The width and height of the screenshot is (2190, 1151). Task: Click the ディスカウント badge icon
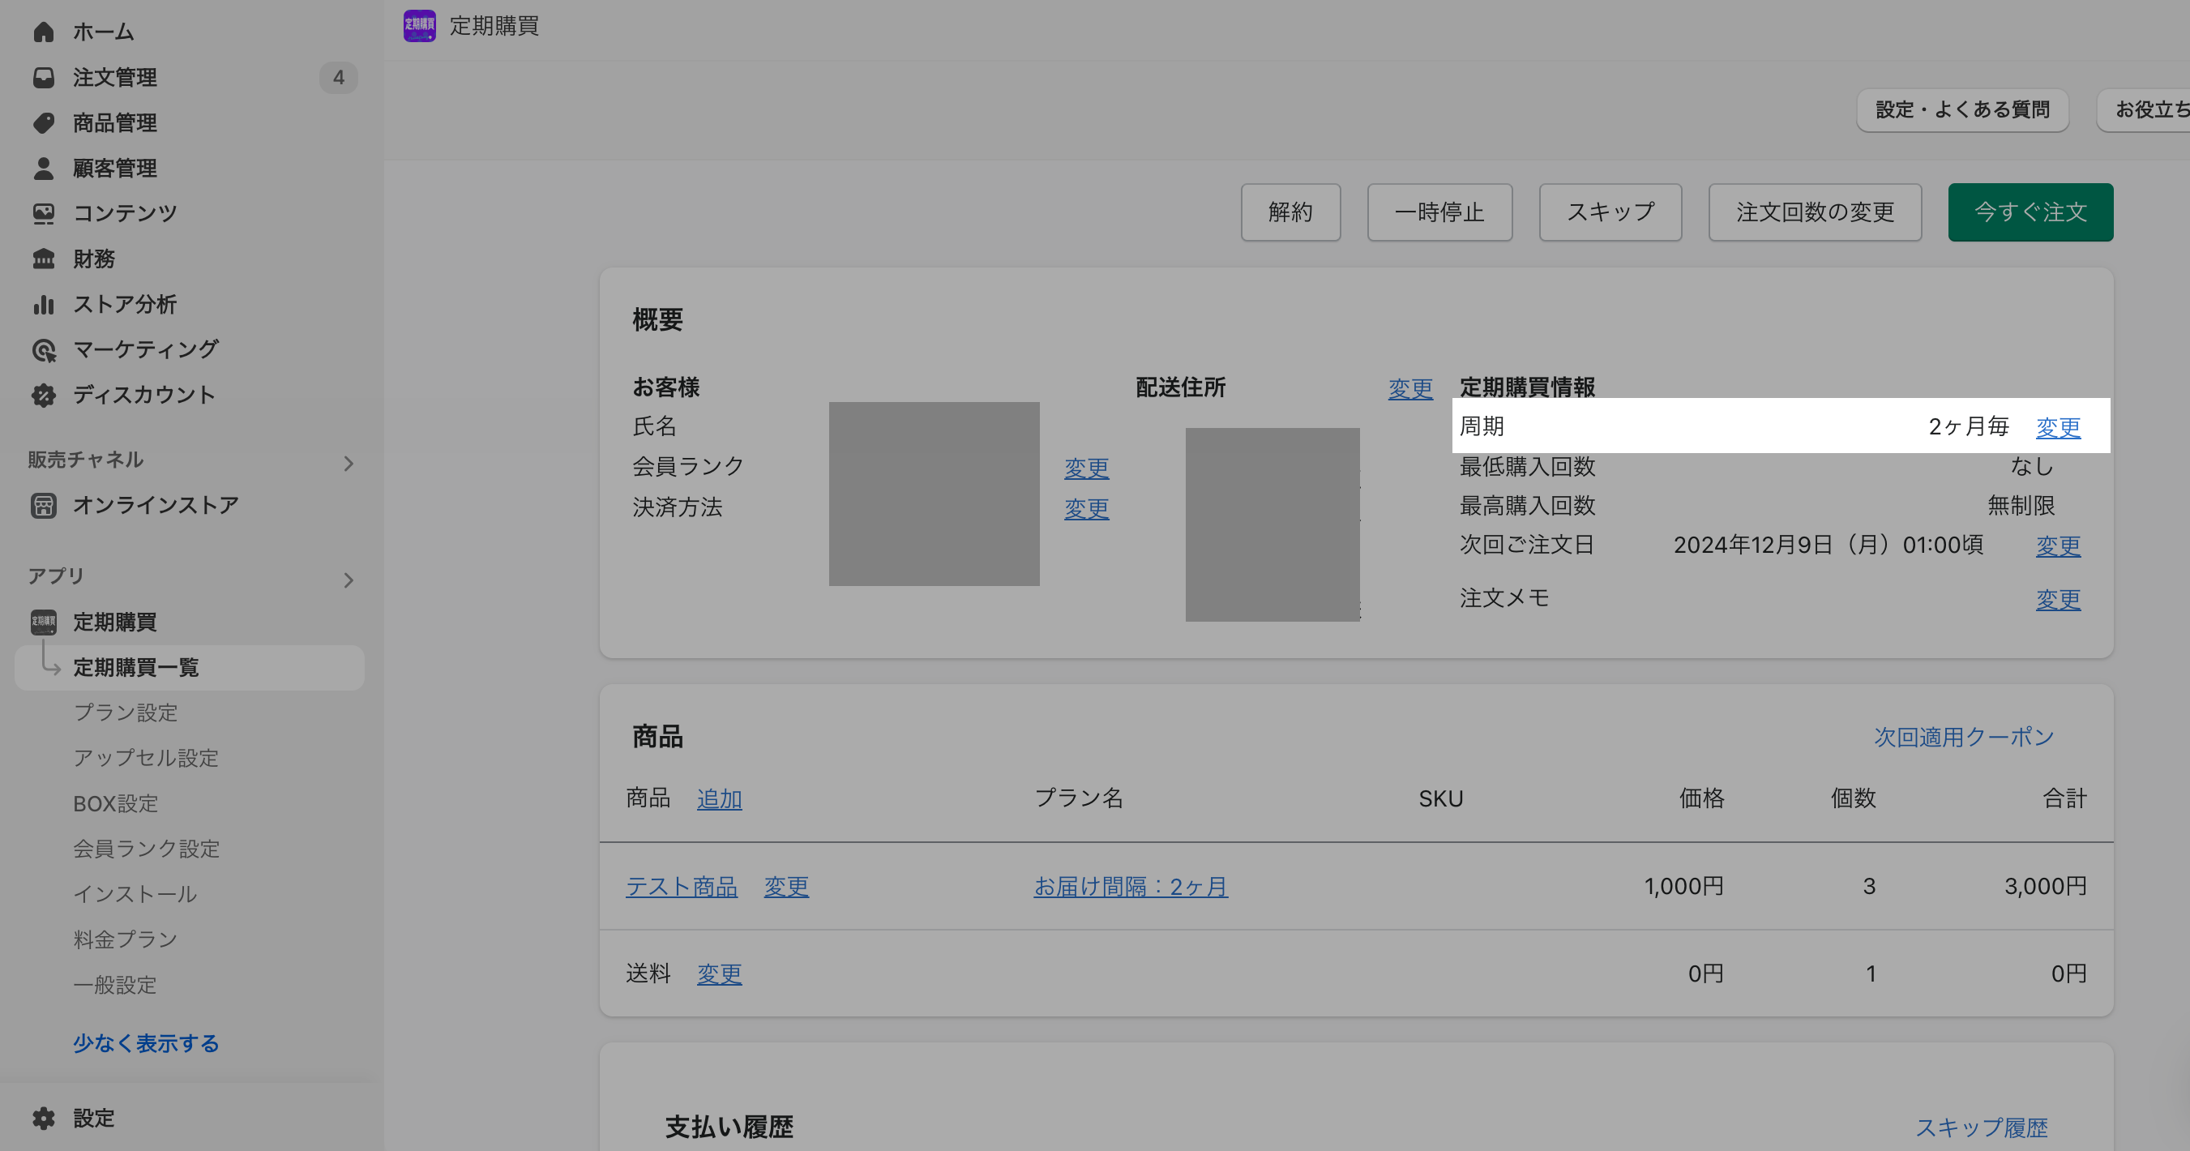pos(43,395)
